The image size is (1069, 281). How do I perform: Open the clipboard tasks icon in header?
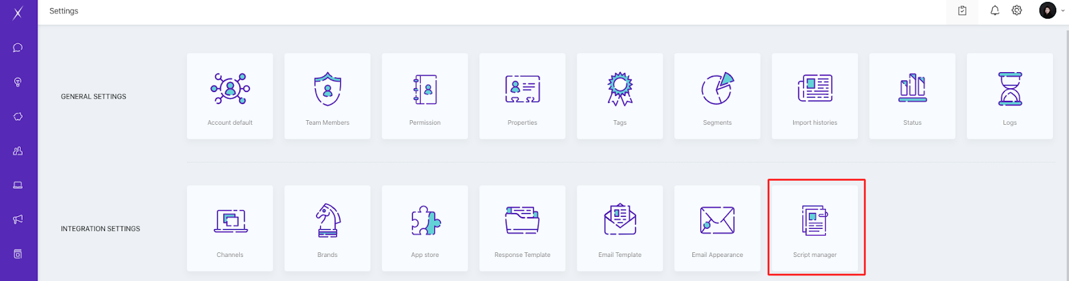(x=962, y=11)
